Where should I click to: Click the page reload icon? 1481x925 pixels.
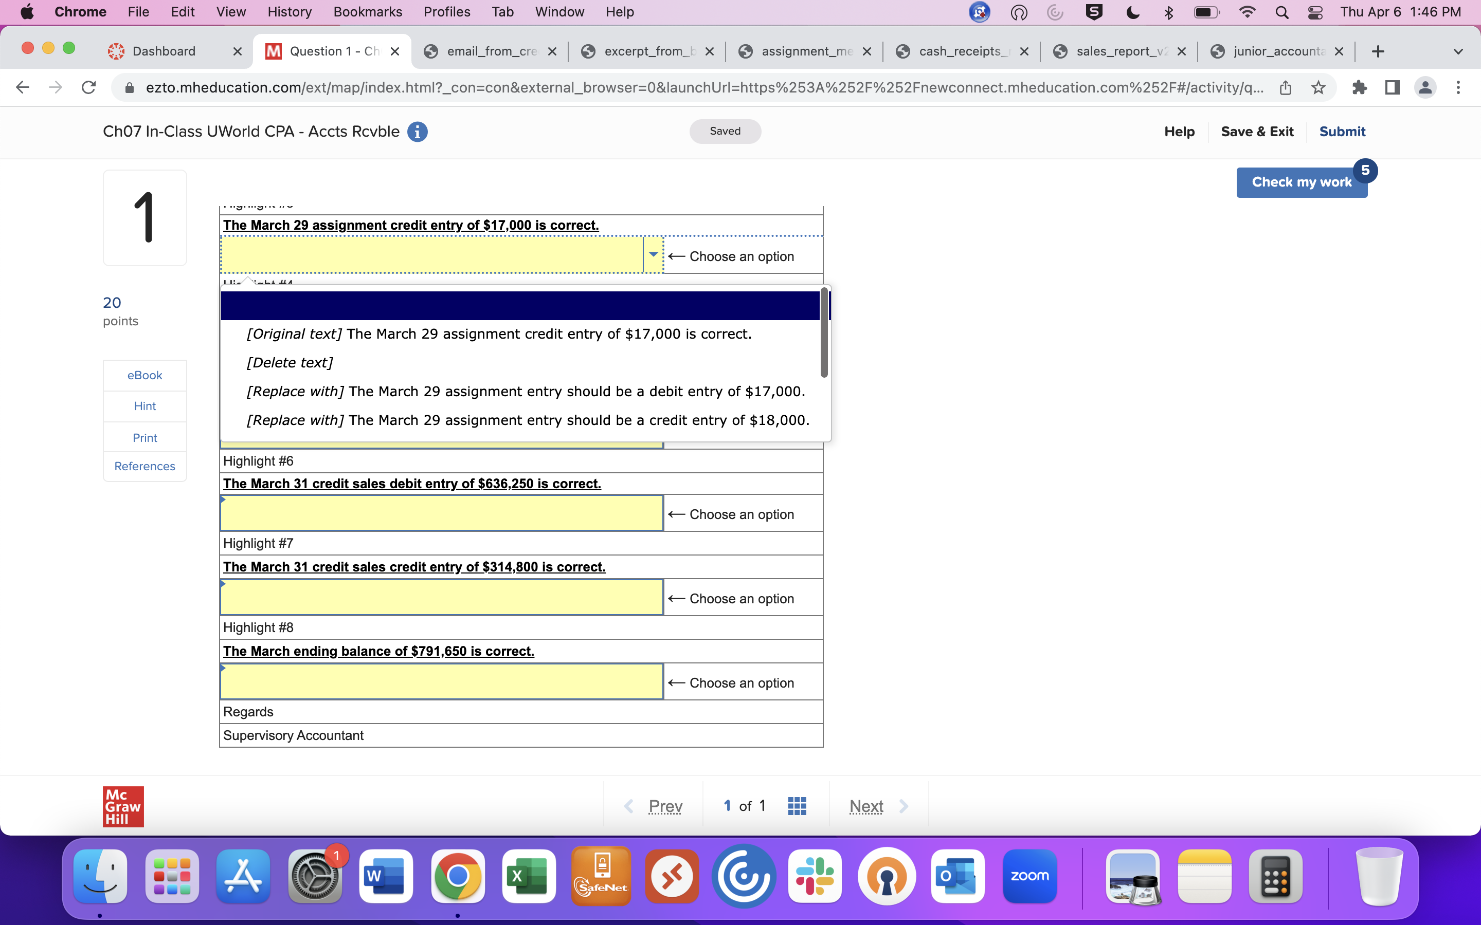pyautogui.click(x=89, y=87)
